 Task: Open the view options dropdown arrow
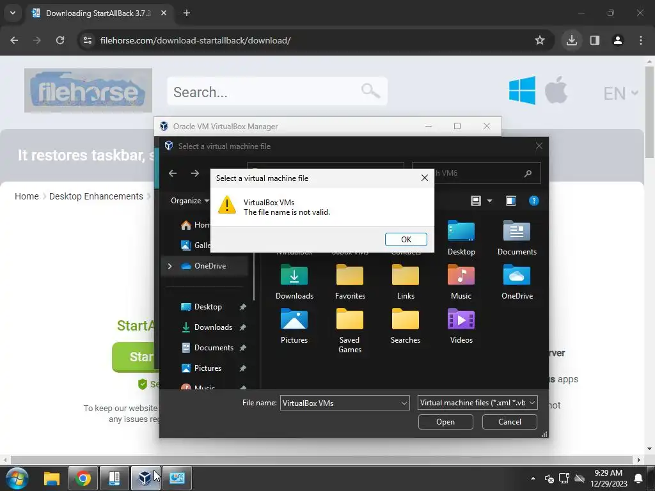(489, 201)
